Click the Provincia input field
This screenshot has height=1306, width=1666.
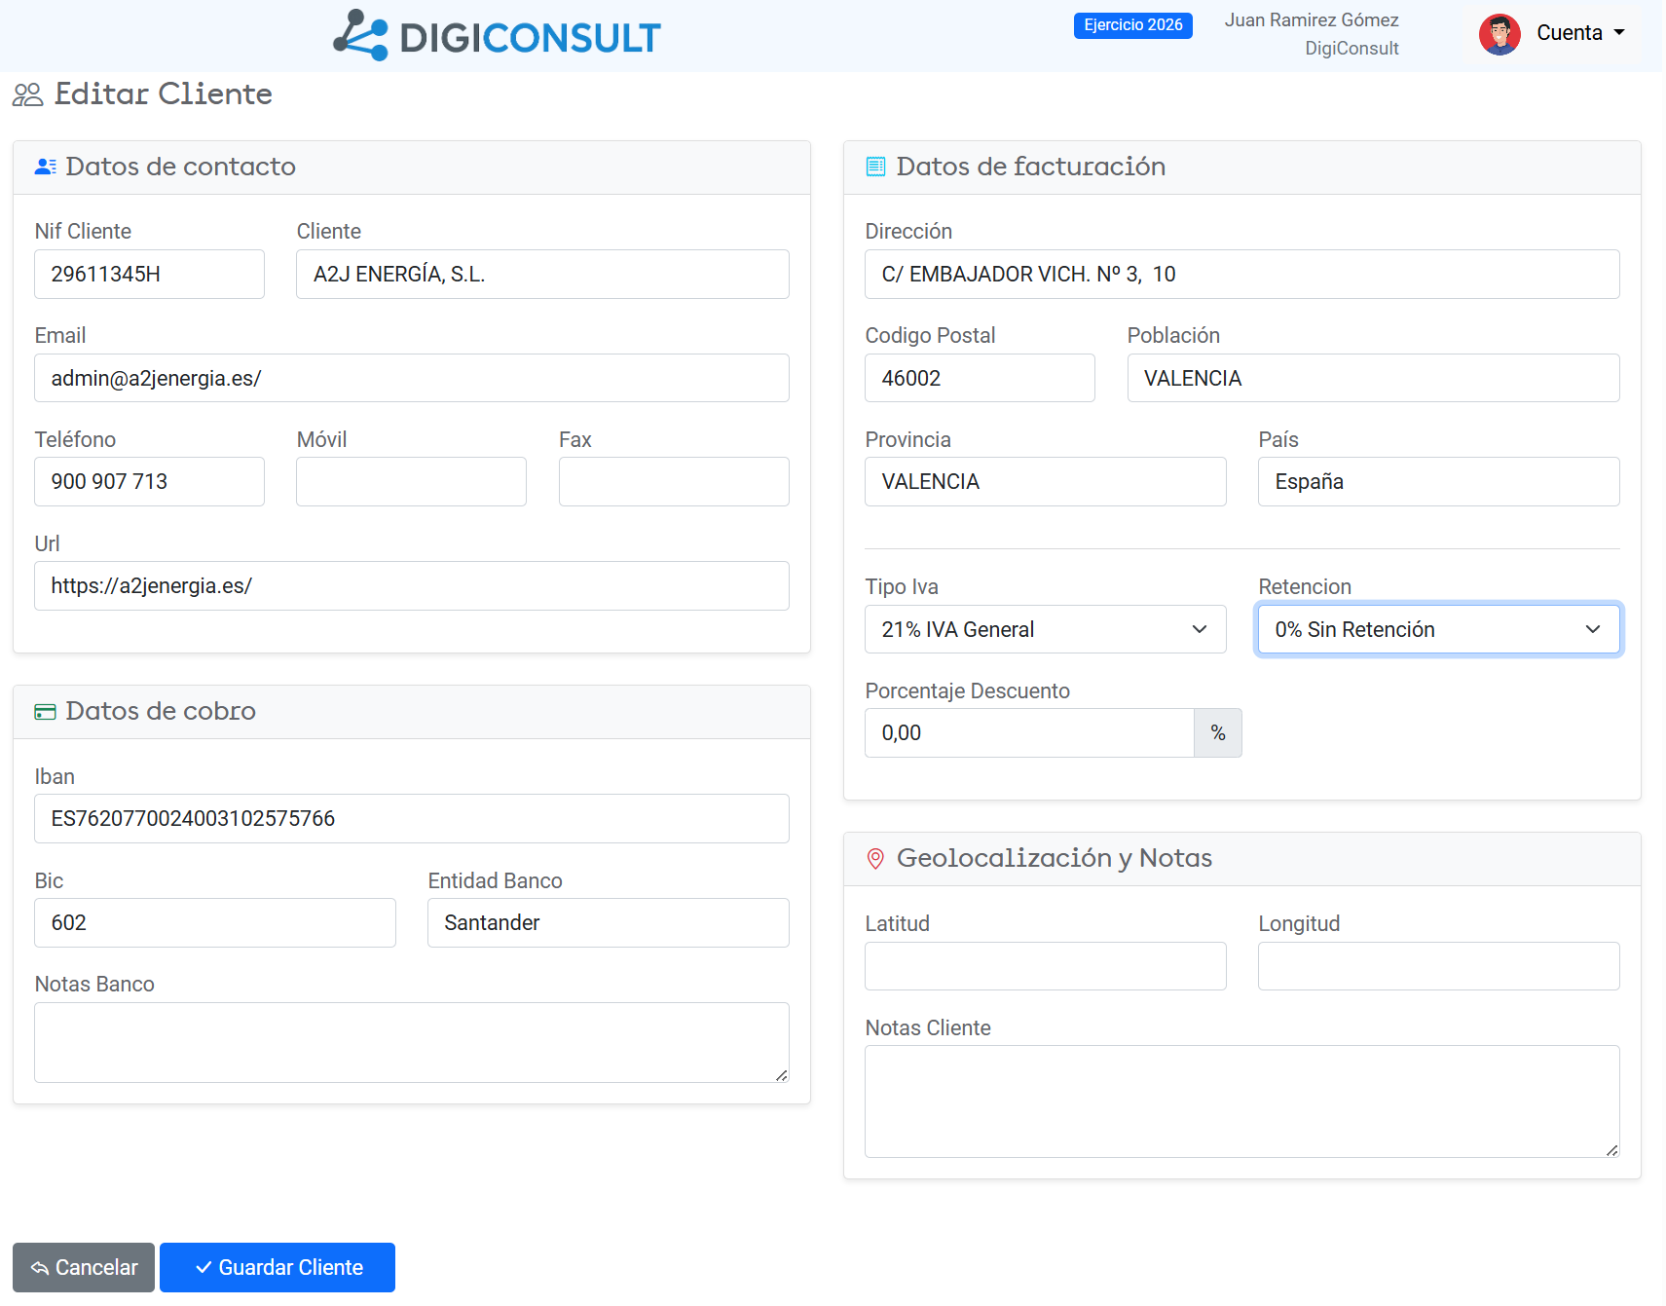tap(1046, 482)
